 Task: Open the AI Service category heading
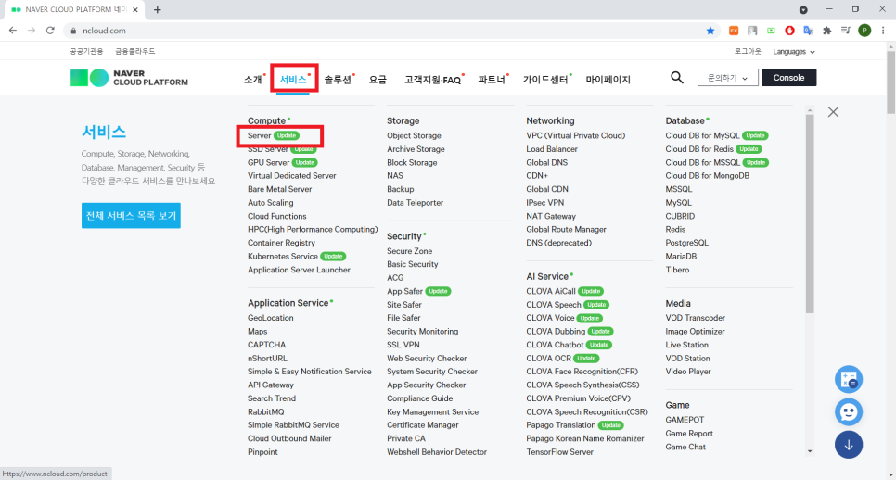click(547, 276)
